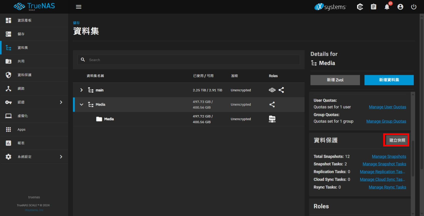Open the Manage Snapshots link

click(389, 156)
